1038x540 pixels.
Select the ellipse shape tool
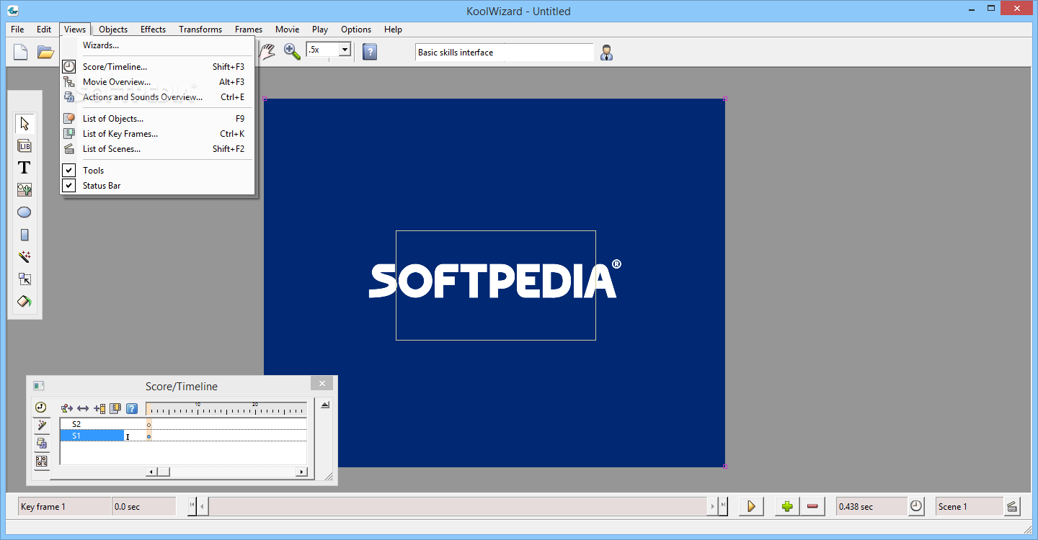tap(25, 212)
